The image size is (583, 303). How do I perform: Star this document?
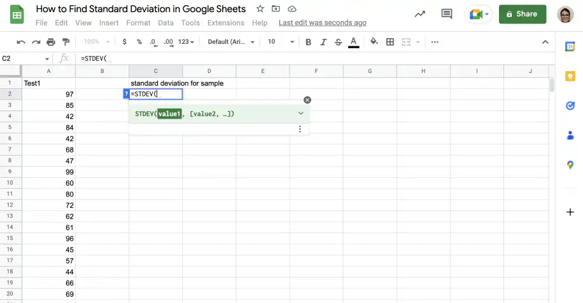(x=260, y=8)
